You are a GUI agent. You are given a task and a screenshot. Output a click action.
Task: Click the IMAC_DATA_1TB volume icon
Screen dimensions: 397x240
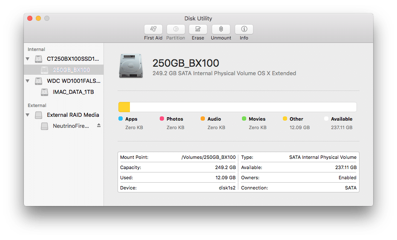[x=44, y=92]
